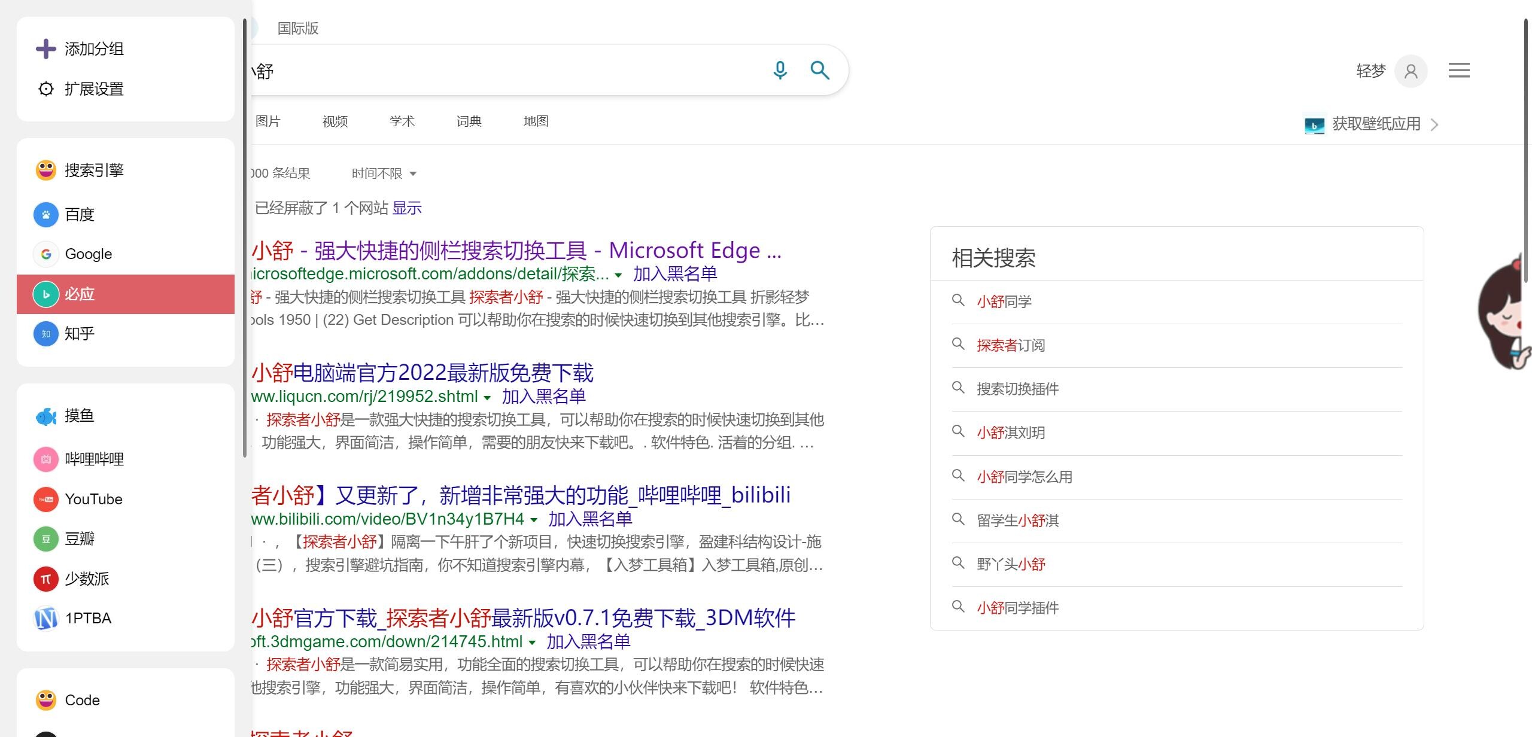Click the Bing icon in sidebar
The height and width of the screenshot is (737, 1532).
[x=46, y=294]
